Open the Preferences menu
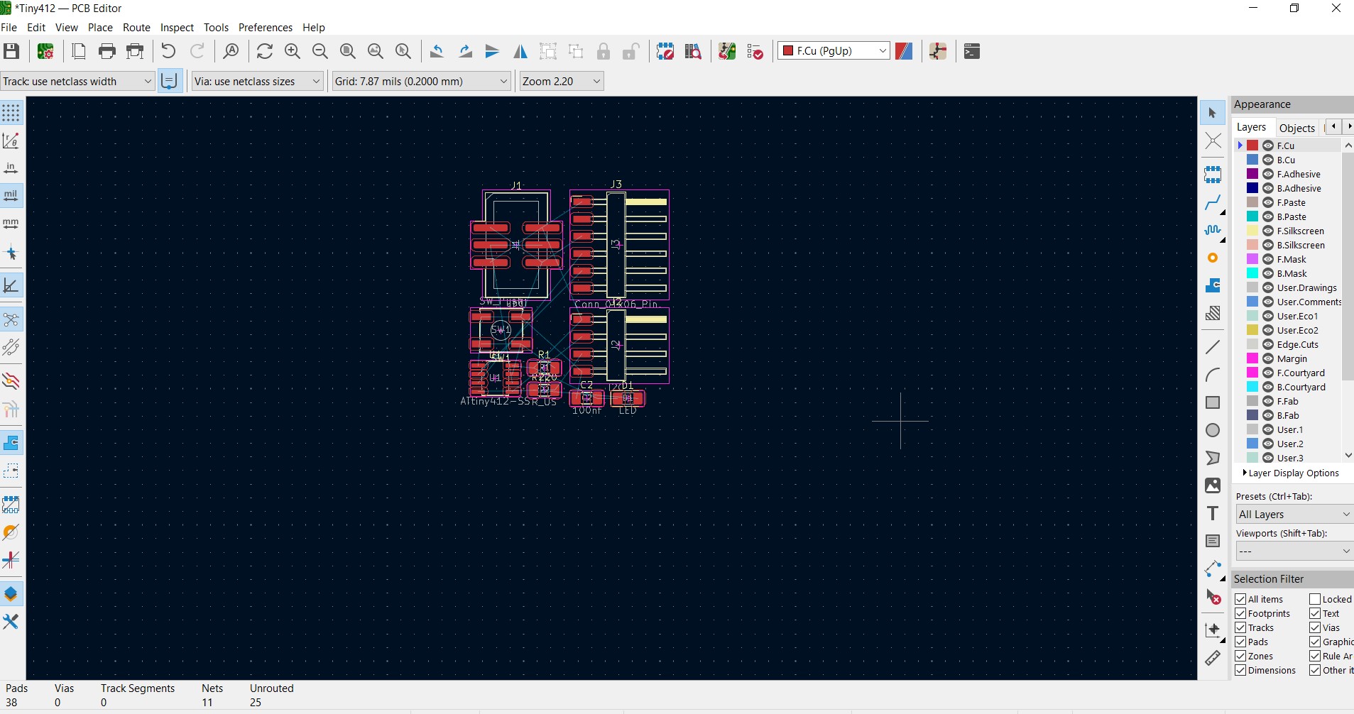The image size is (1354, 714). [x=266, y=27]
